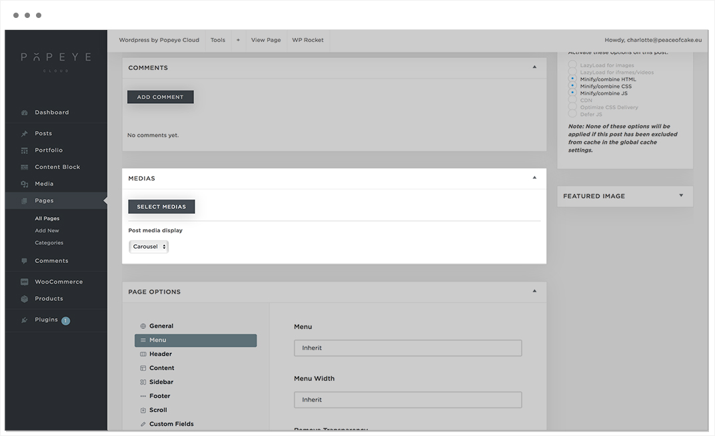Enable LazyLoad for images option
Image resolution: width=715 pixels, height=436 pixels.
coord(572,65)
